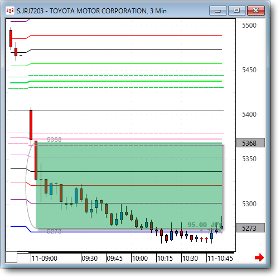
Task: Click the 10:00 time axis label
Action: 140,258
